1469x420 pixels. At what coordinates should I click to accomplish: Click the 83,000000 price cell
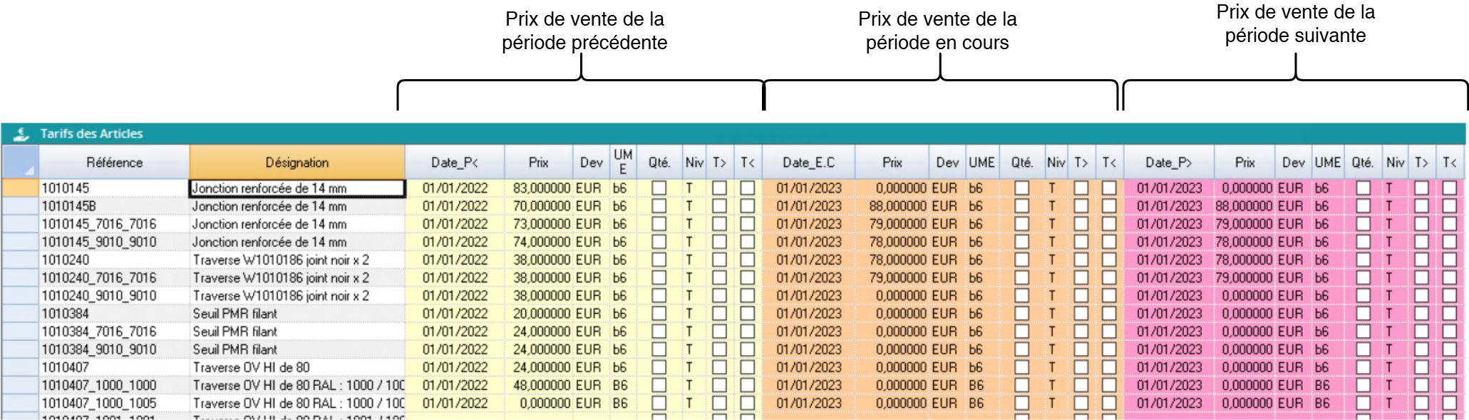(540, 188)
